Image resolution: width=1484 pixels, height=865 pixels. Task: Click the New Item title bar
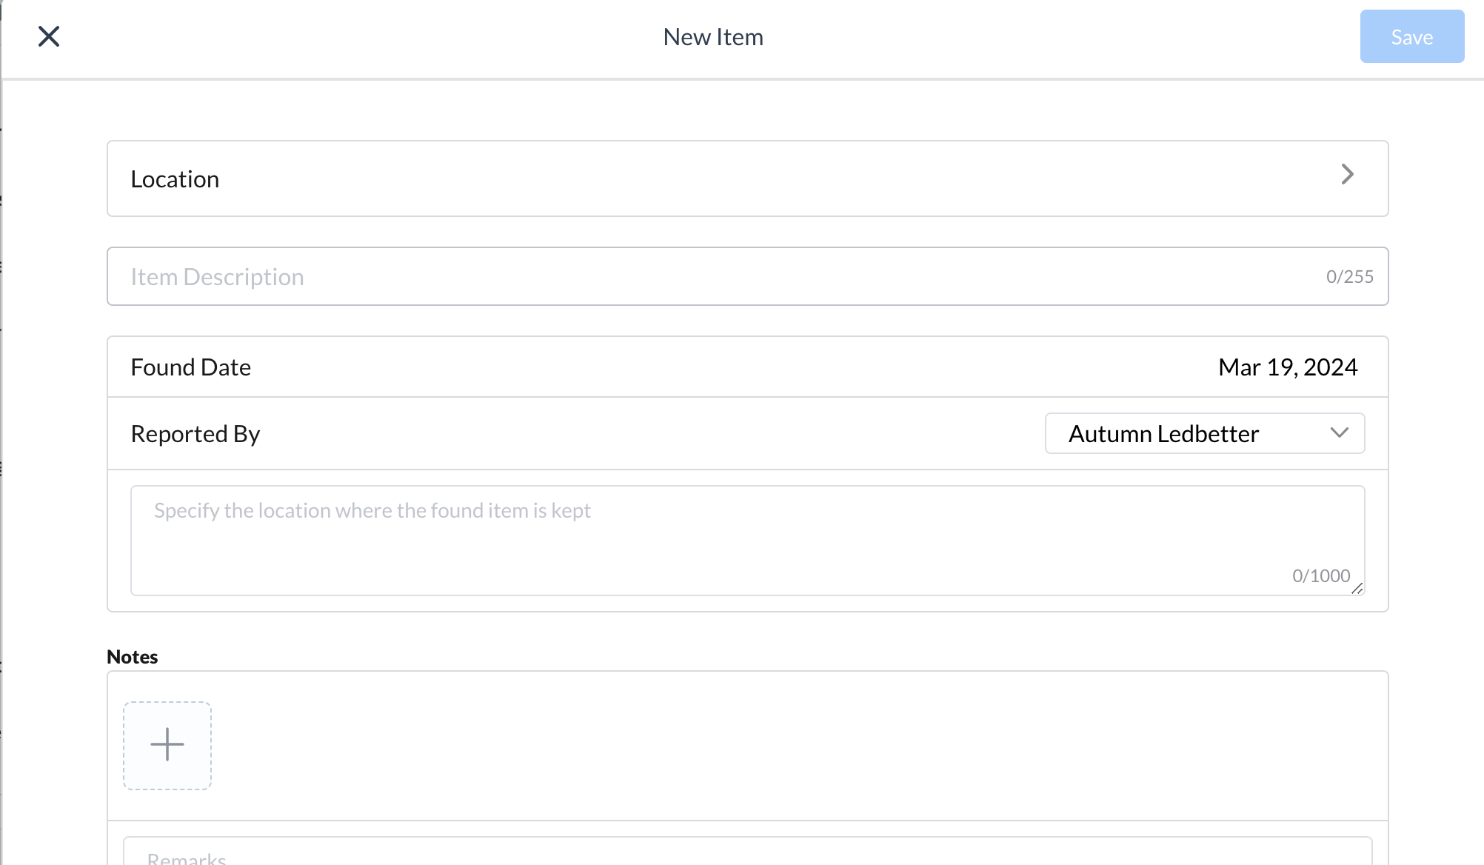tap(712, 36)
